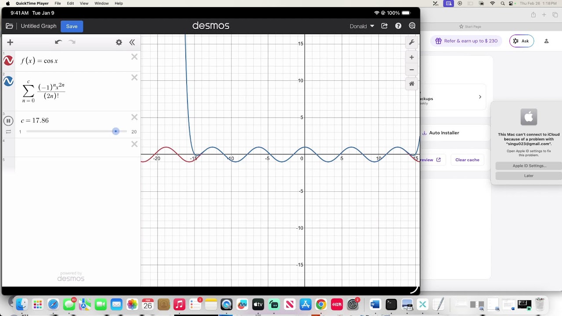Screen dimensions: 562x316
Task: Share the graph using share icon
Action: click(x=385, y=26)
